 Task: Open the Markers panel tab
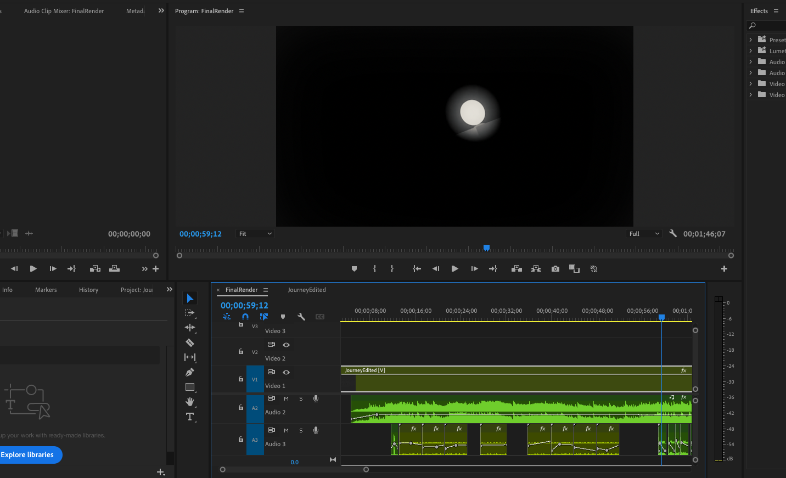46,290
